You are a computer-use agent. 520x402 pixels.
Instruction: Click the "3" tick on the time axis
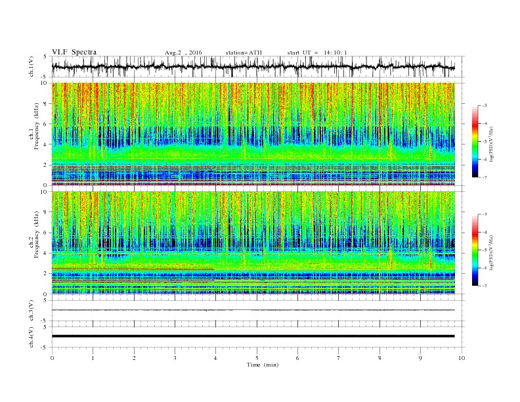[175, 358]
